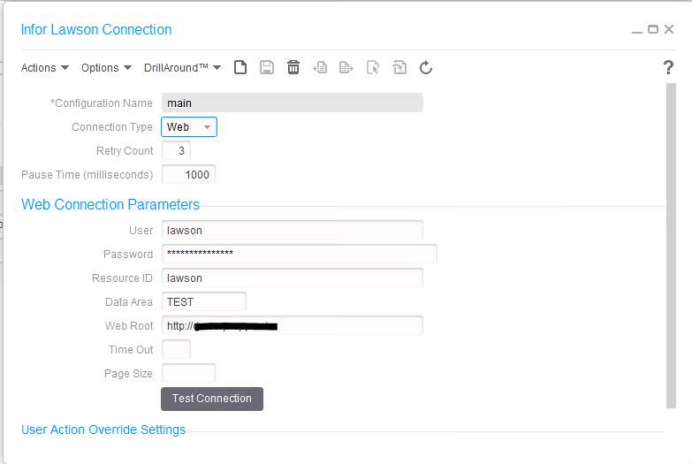Click the vertical scrollbar of the form

pos(671,246)
